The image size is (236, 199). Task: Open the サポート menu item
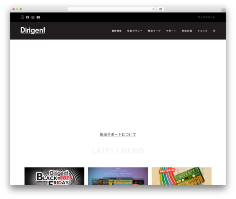tap(171, 31)
